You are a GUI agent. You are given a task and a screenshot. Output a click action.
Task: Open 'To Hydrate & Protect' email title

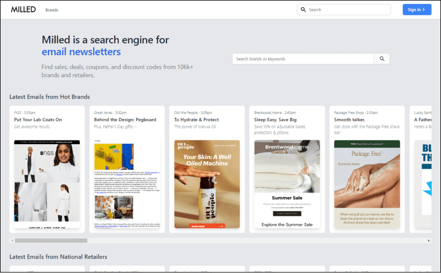point(196,119)
